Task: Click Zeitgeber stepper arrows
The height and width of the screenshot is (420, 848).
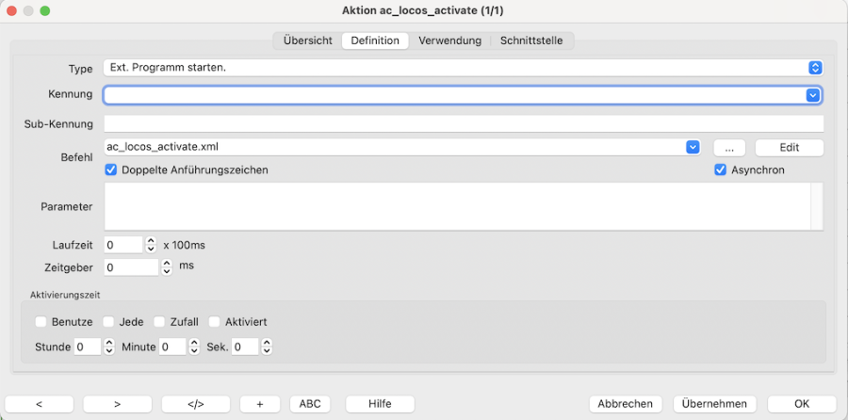Action: (x=167, y=267)
